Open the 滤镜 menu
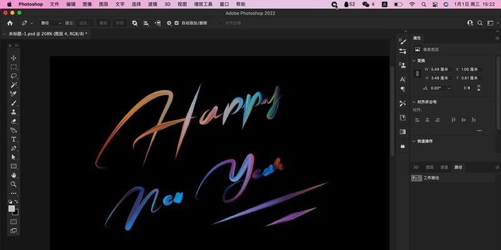 (x=152, y=4)
